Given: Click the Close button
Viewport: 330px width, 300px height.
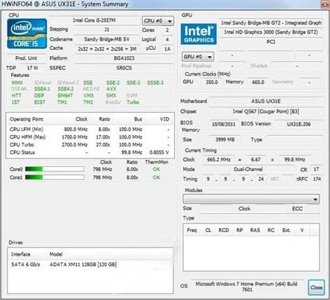Looking at the screenshot, I should (316, 287).
